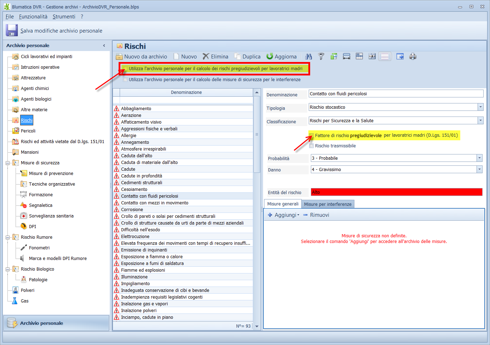Open Fonometri under Rischio Rumore
The image size is (490, 345).
[39, 248]
